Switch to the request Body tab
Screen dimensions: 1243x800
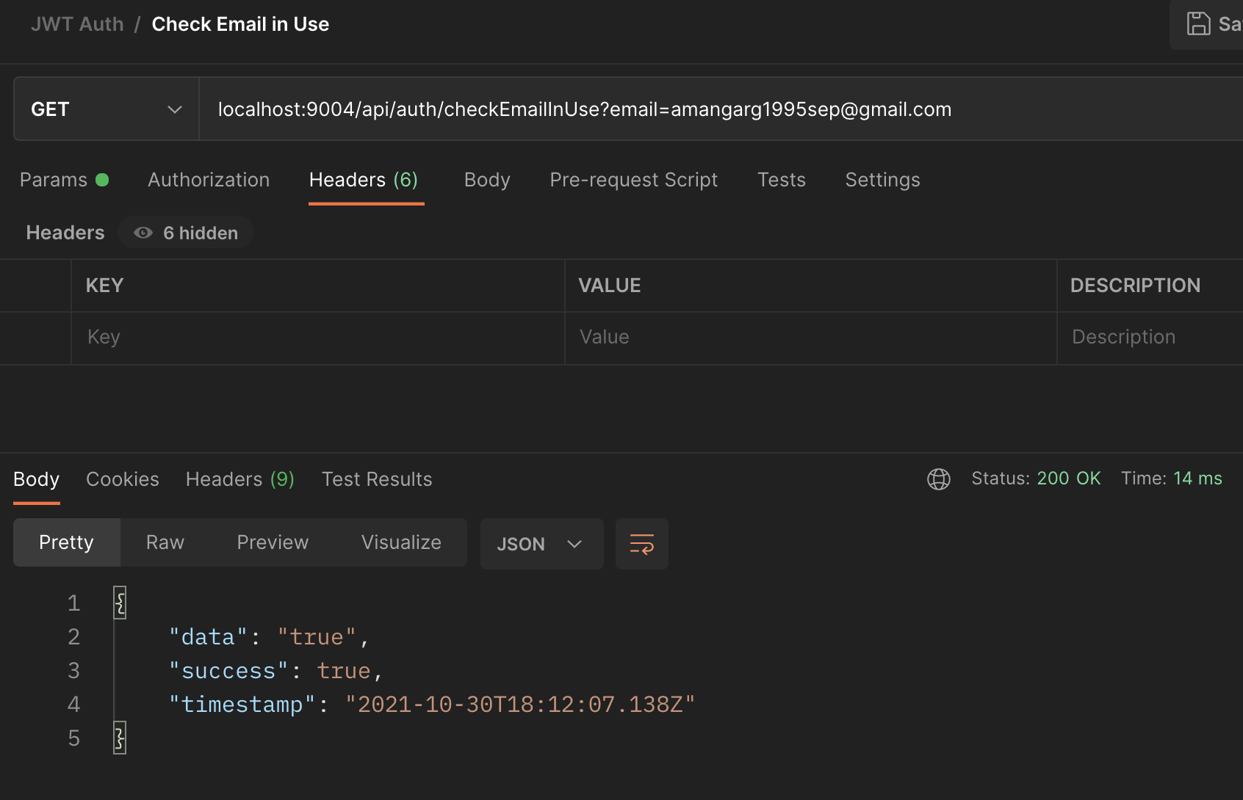(487, 180)
